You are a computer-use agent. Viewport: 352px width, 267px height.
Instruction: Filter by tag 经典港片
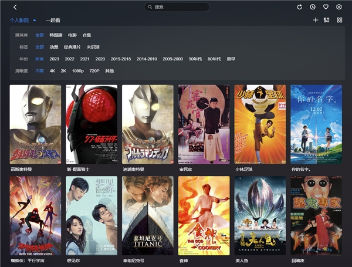point(72,47)
